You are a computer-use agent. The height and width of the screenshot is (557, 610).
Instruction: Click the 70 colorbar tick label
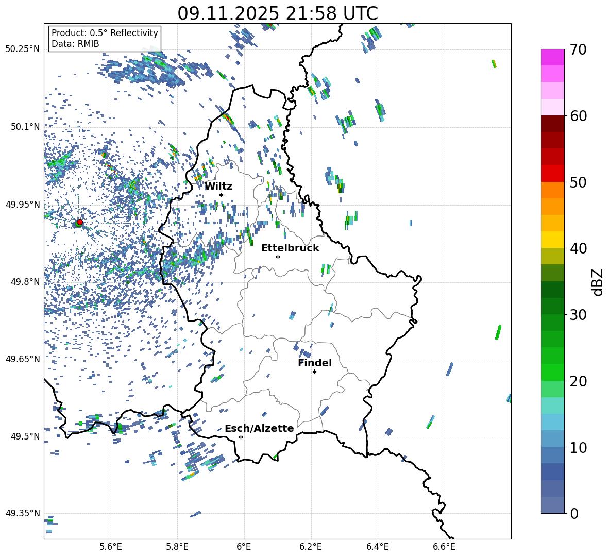(x=578, y=49)
